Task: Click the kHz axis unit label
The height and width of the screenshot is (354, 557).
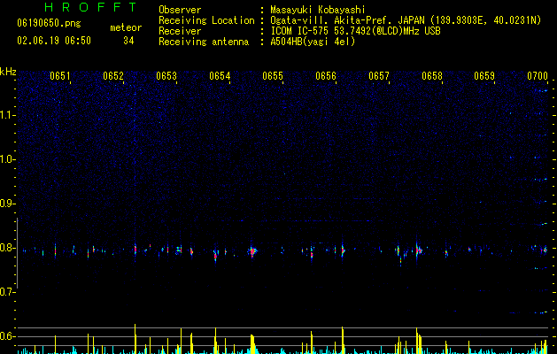Action: (8, 72)
